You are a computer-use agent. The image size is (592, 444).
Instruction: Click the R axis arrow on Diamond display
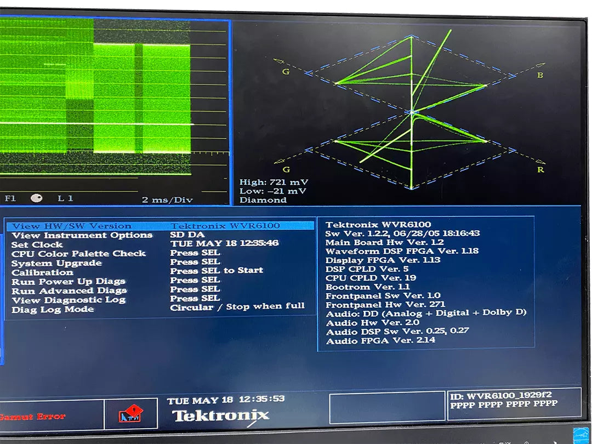pyautogui.click(x=540, y=163)
